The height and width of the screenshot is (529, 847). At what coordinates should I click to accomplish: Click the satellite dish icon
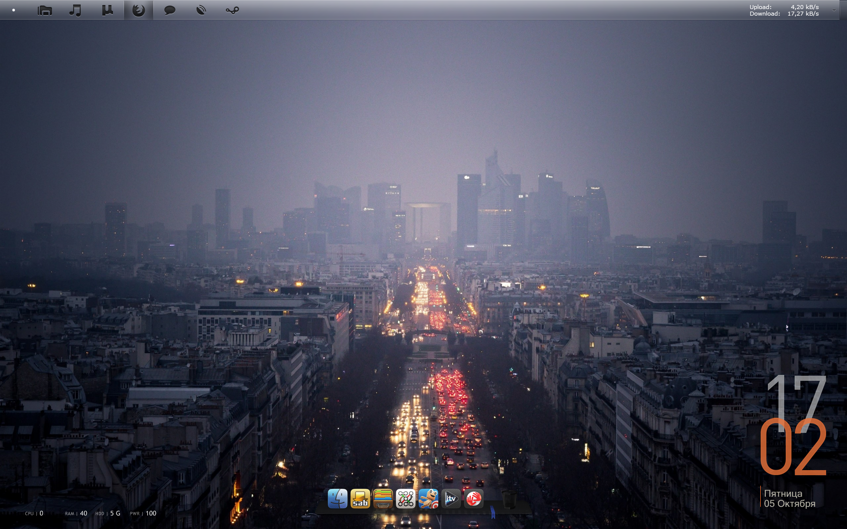click(x=201, y=10)
